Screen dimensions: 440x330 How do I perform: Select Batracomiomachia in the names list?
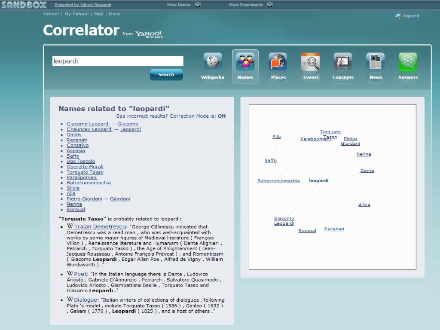pyautogui.click(x=89, y=183)
